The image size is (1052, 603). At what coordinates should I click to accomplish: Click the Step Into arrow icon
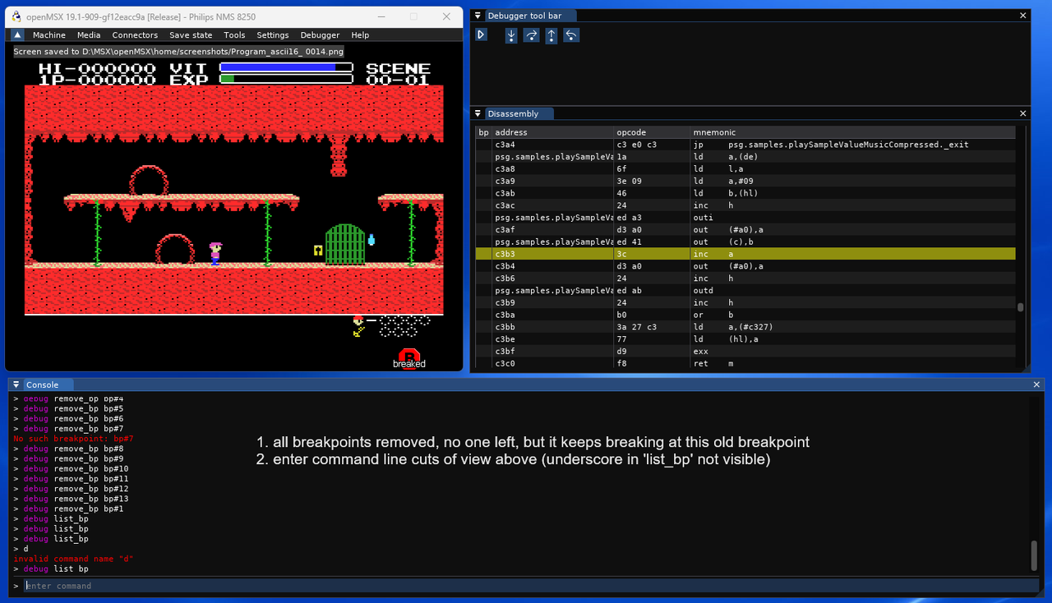511,35
